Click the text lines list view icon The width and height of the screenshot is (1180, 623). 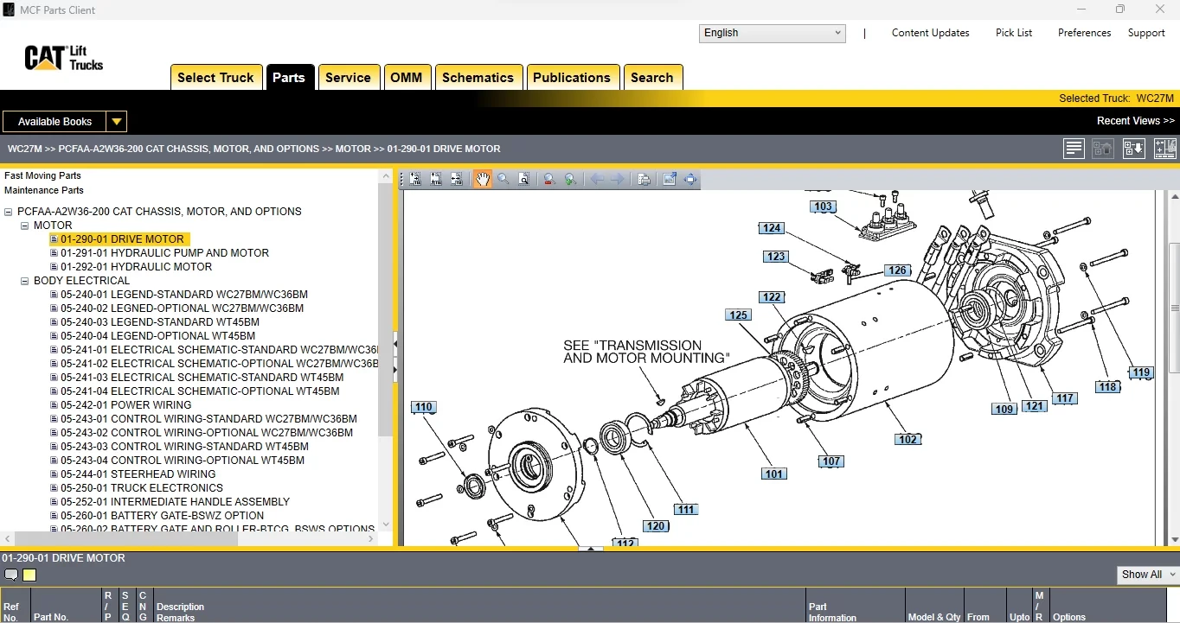click(x=1074, y=148)
